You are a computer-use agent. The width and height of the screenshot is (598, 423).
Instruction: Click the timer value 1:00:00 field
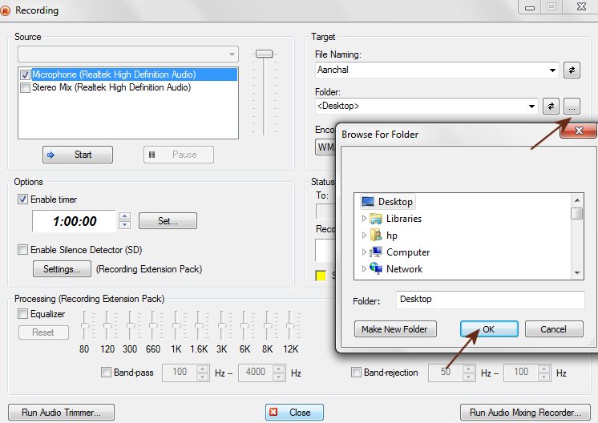point(75,221)
